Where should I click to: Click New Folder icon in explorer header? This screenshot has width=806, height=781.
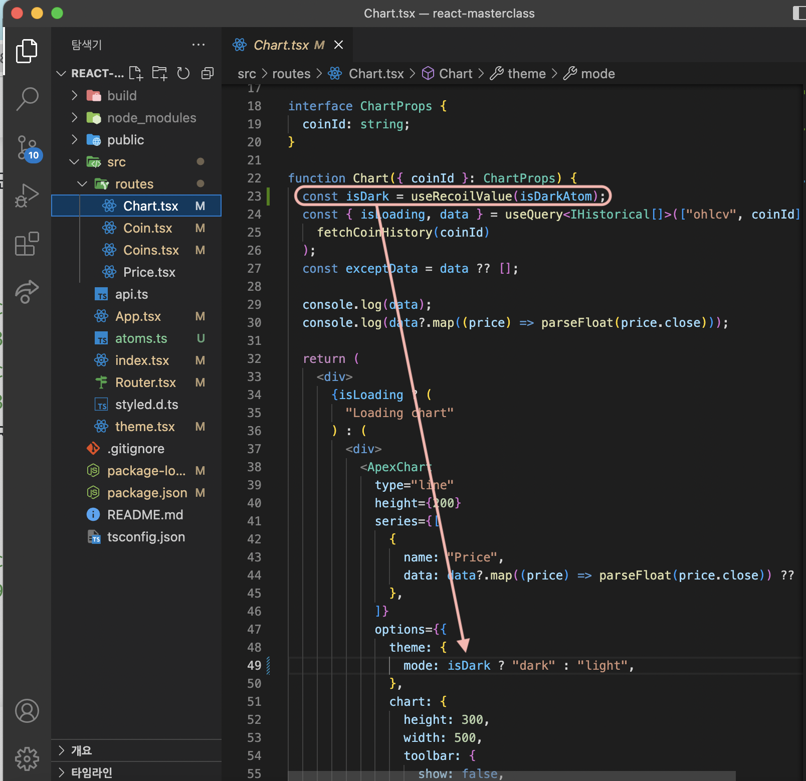[160, 74]
